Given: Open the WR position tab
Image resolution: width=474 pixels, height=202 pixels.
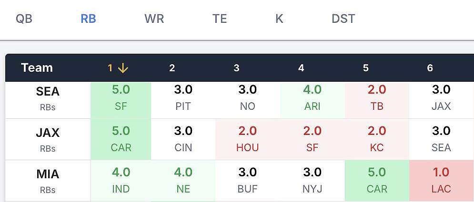Looking at the screenshot, I should point(154,19).
